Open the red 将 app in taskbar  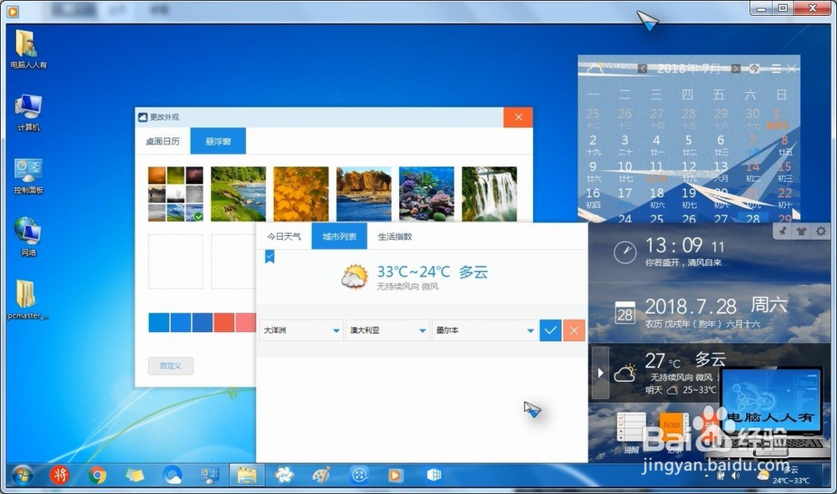pyautogui.click(x=59, y=474)
